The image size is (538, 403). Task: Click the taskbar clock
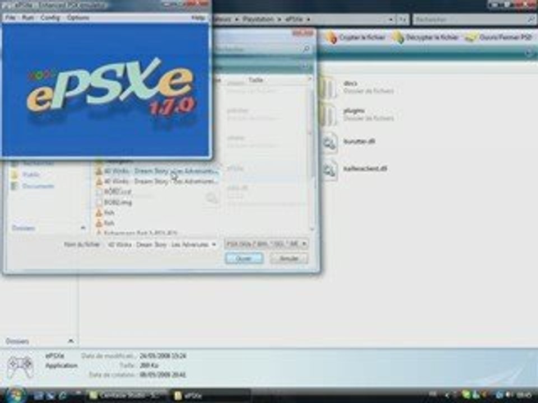pos(525,396)
